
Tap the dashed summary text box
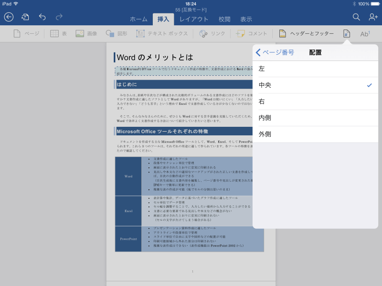tap(184, 71)
